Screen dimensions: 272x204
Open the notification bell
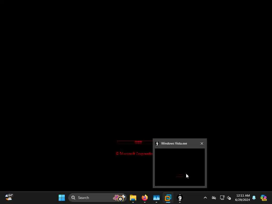coord(254,198)
